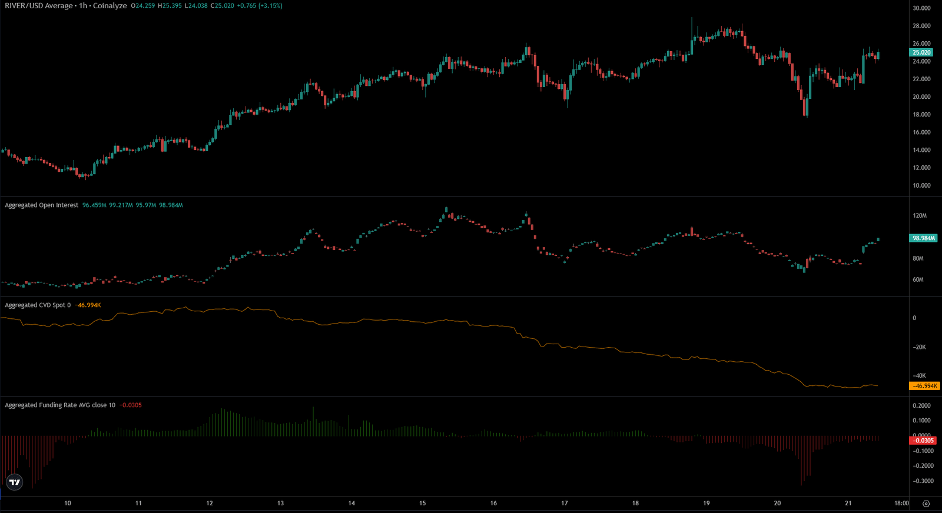Click date 10 on the time axis
The width and height of the screenshot is (942, 513).
(x=68, y=503)
